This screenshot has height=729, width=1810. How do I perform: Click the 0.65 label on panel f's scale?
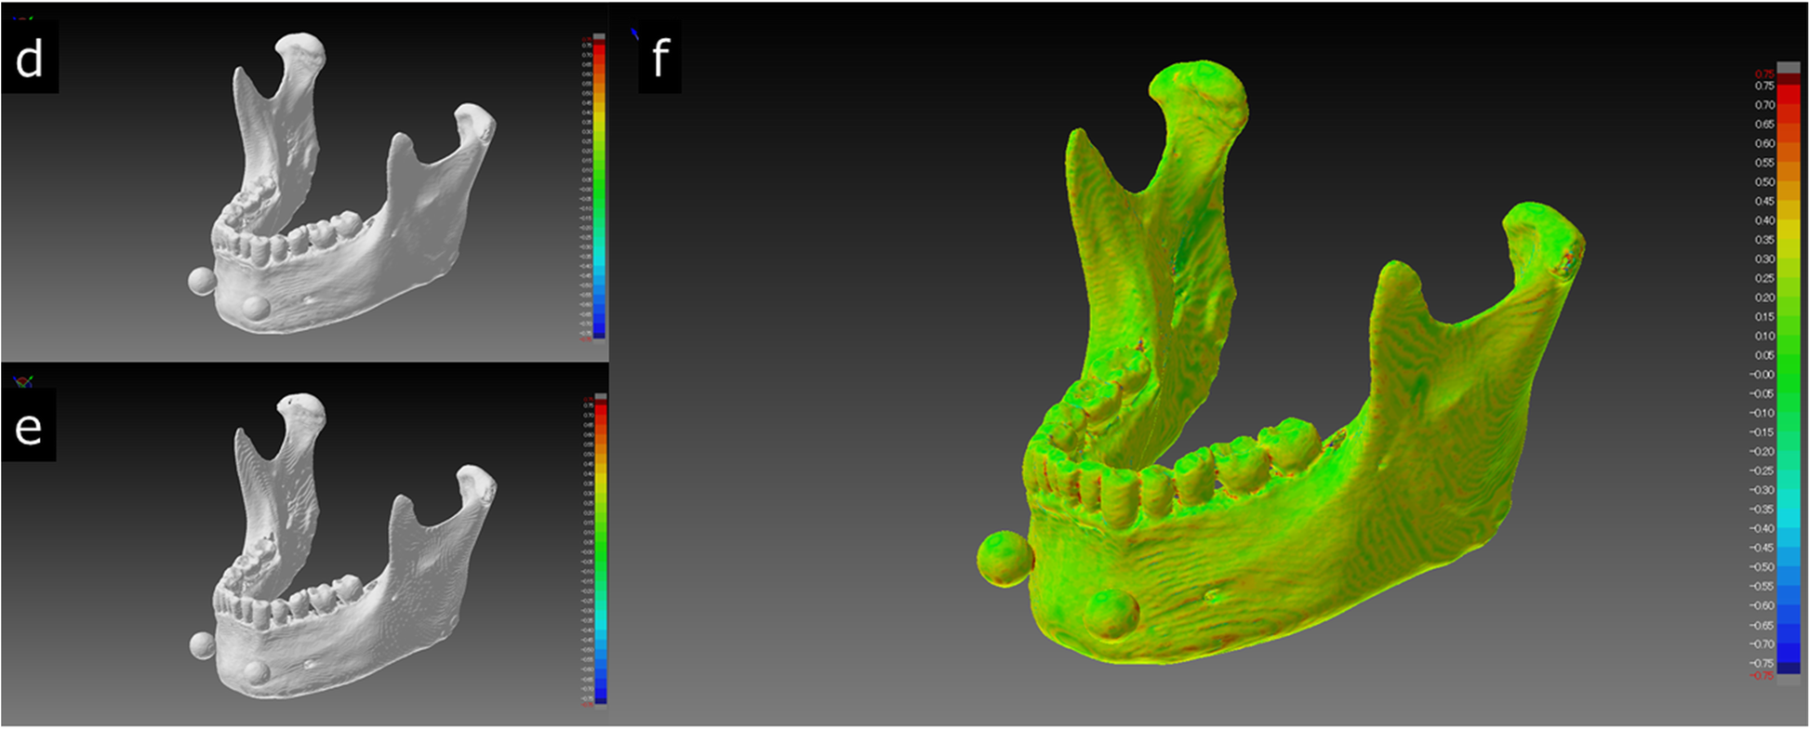click(1764, 125)
